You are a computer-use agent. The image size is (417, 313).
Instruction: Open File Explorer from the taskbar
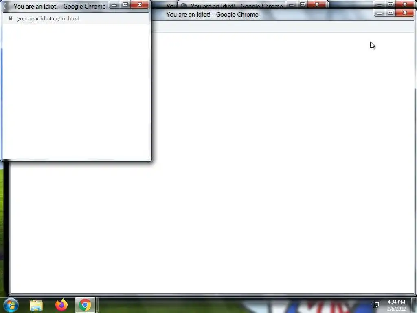pyautogui.click(x=36, y=305)
